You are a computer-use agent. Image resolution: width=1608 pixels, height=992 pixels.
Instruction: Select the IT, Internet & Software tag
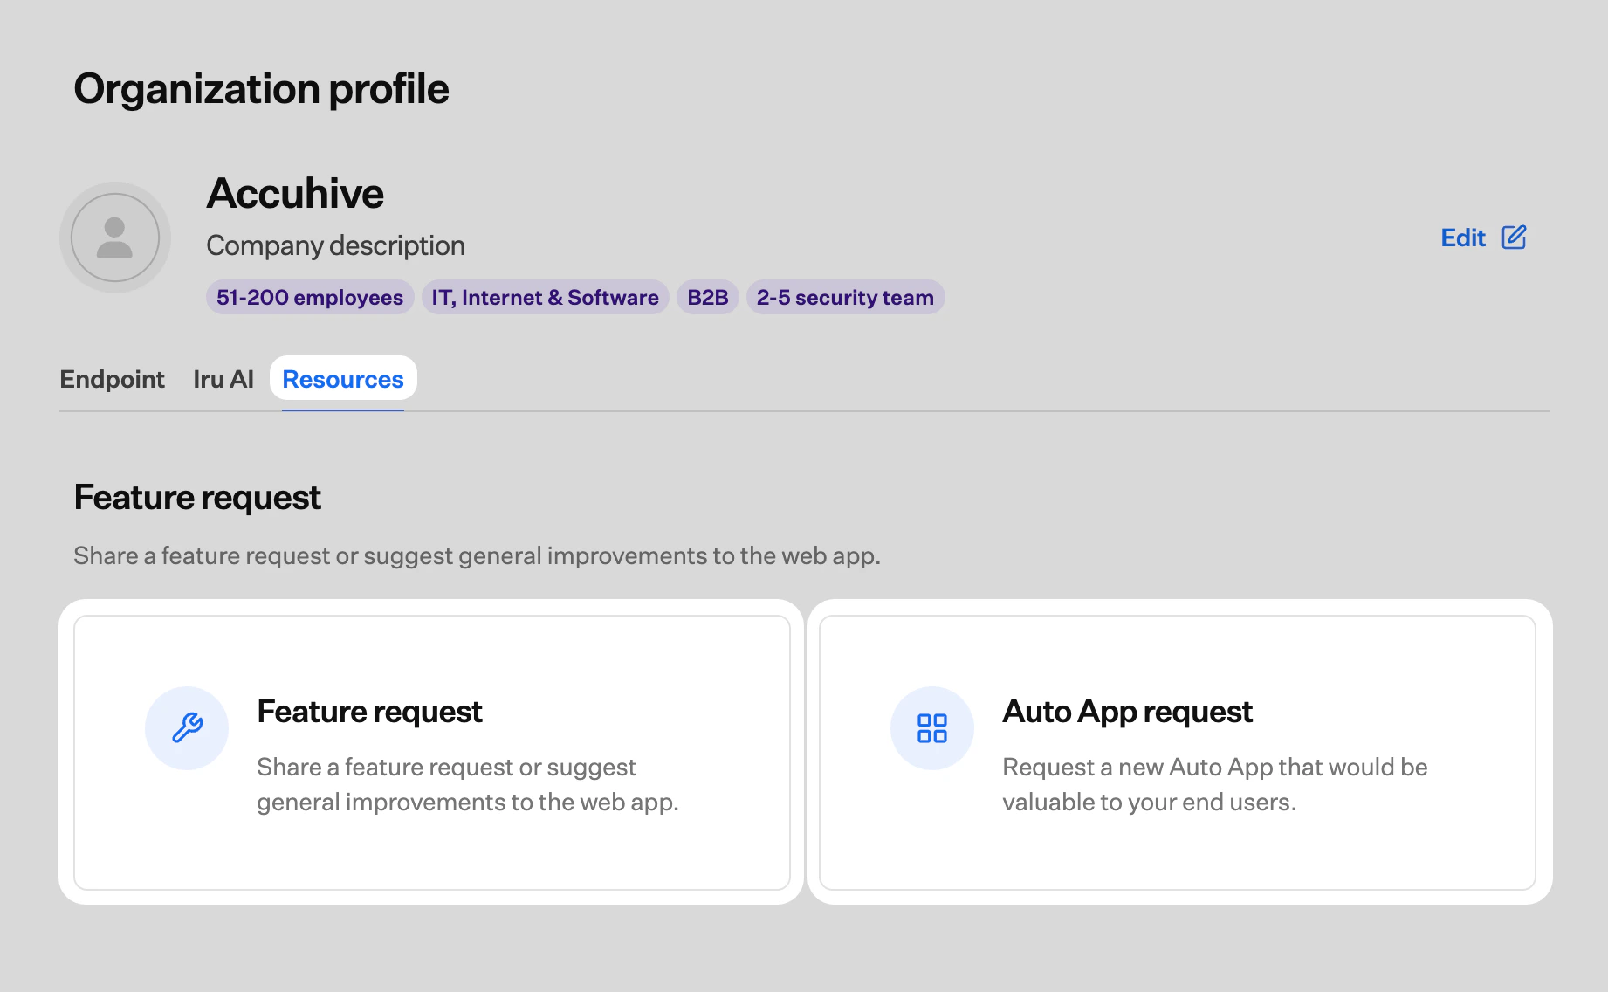click(544, 297)
